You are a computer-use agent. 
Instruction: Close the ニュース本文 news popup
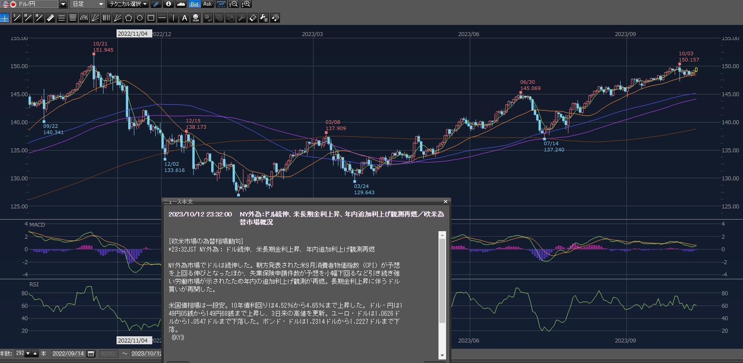click(x=445, y=202)
